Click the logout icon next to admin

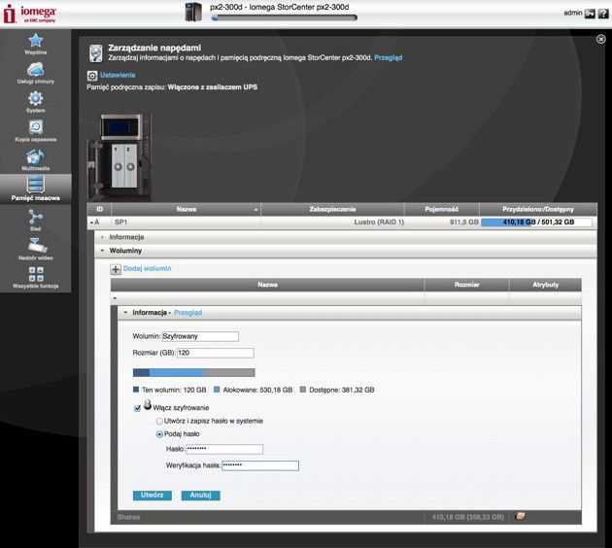pos(590,14)
